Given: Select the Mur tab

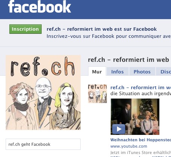Looking at the screenshot, I should (97, 72).
